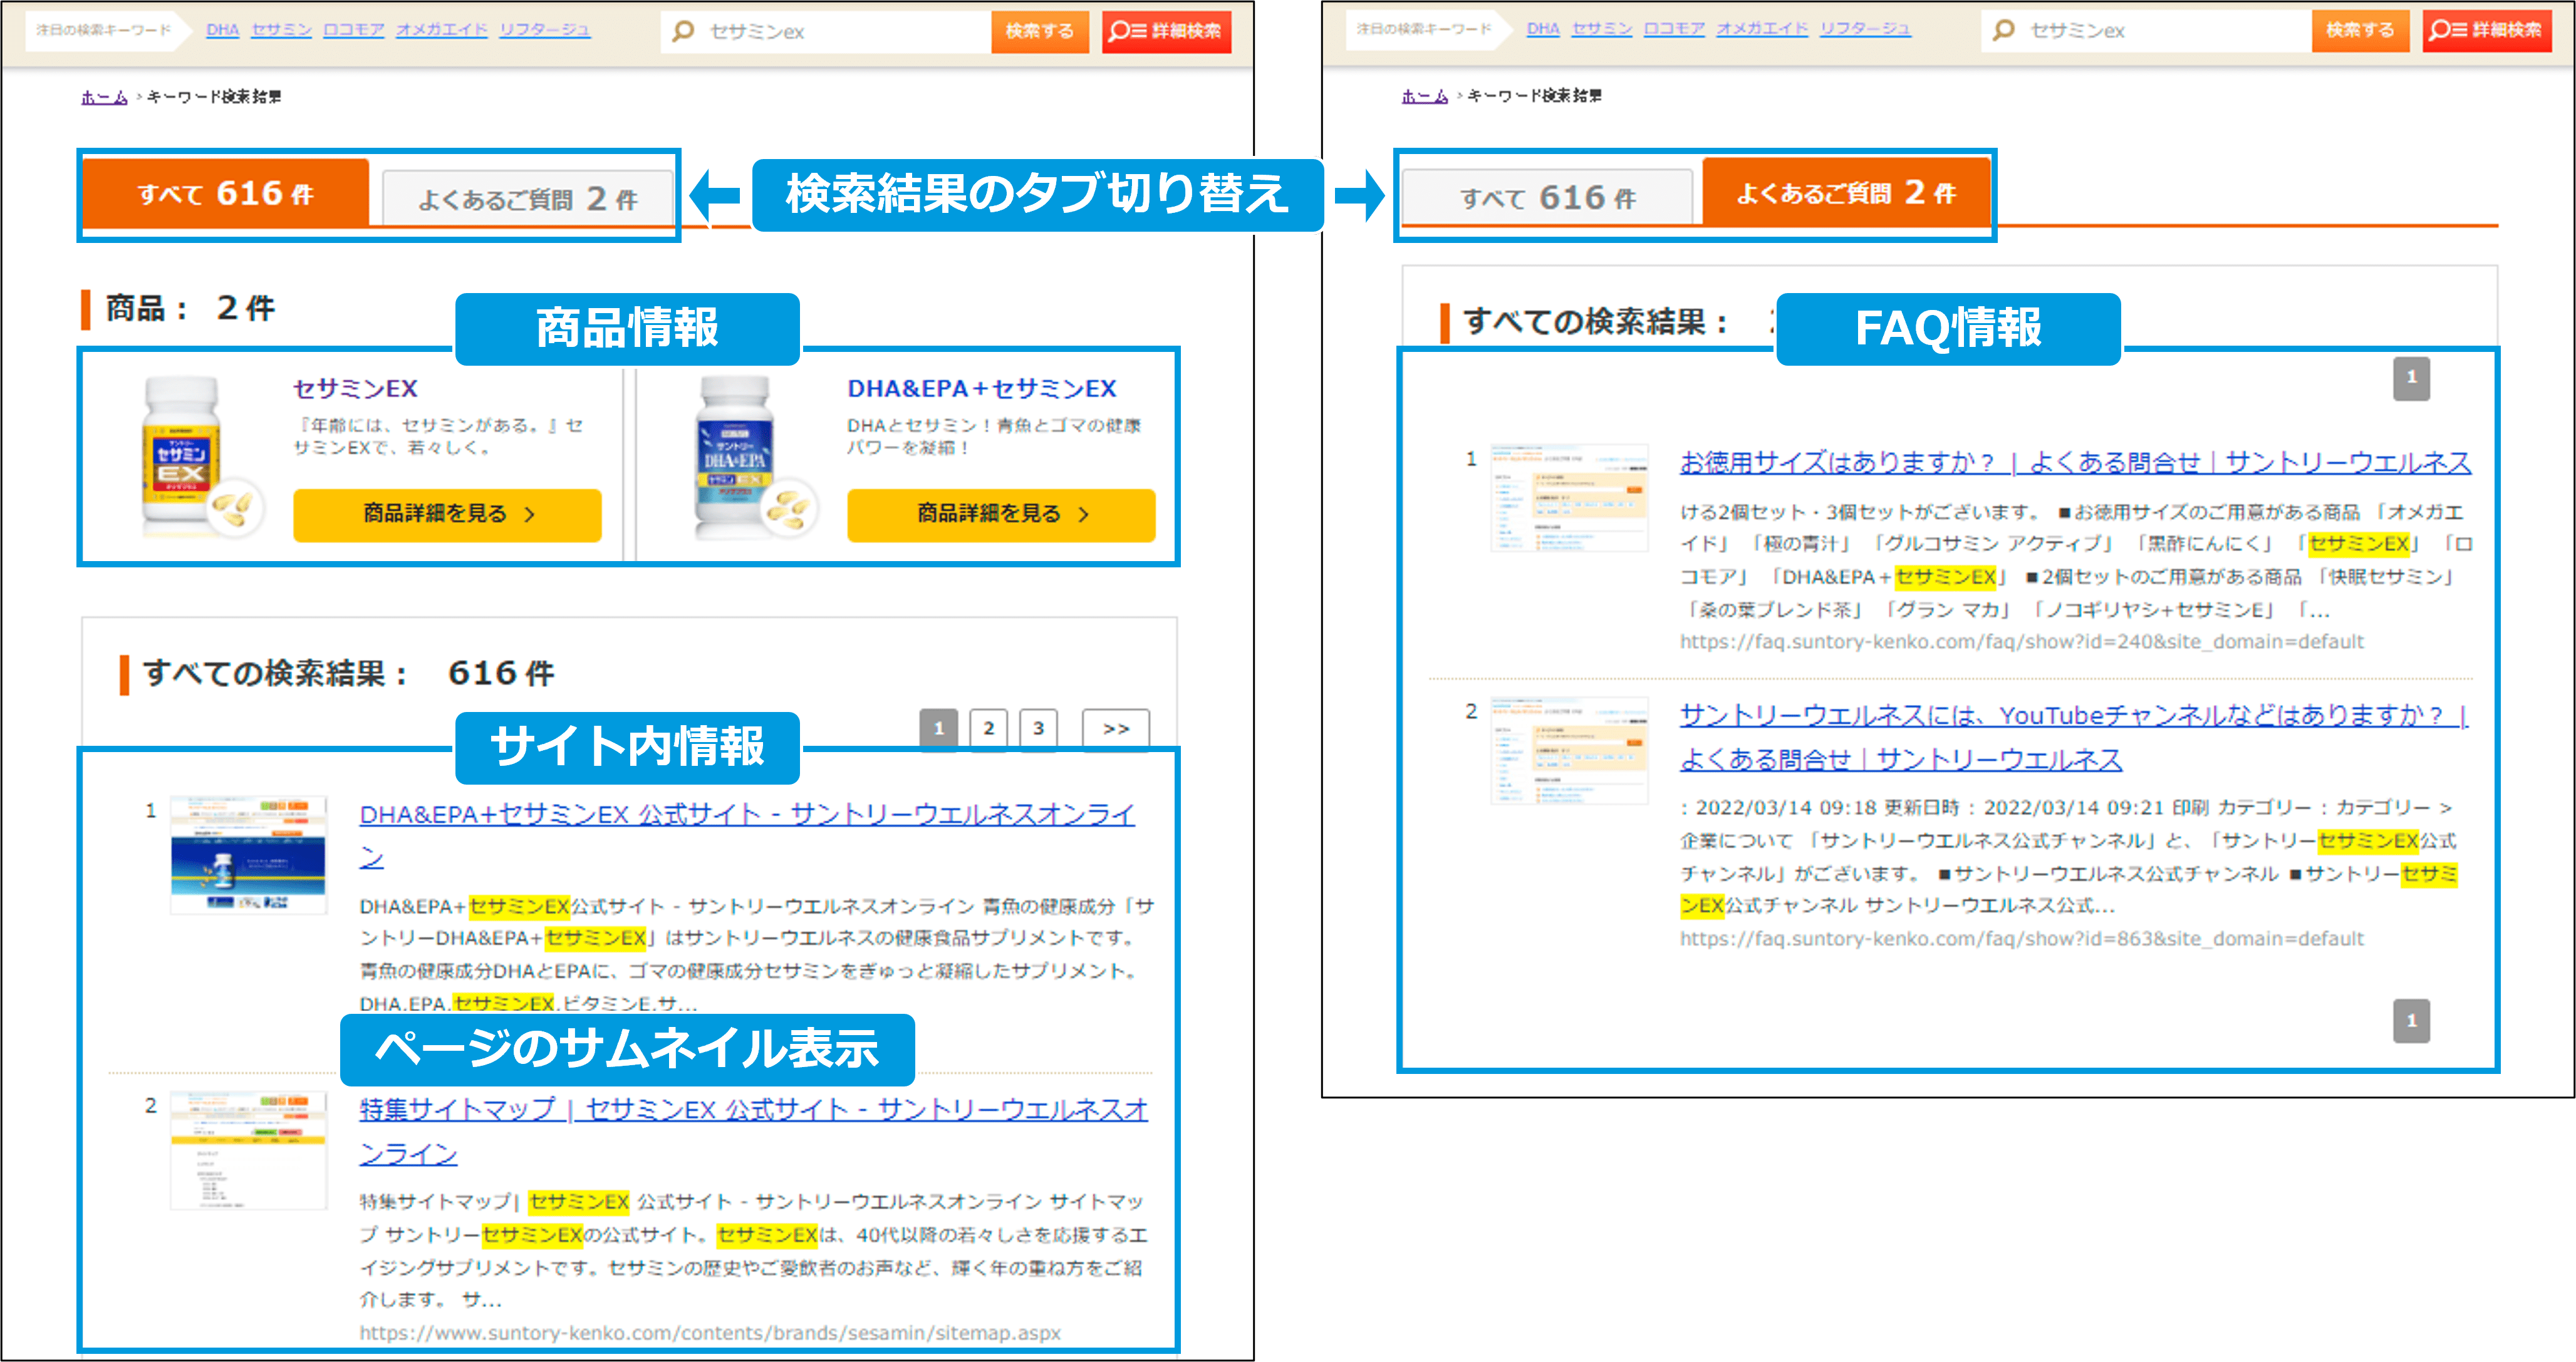Open result link 特集サイトマップ セサミンEX 公式サイト

point(753,1130)
